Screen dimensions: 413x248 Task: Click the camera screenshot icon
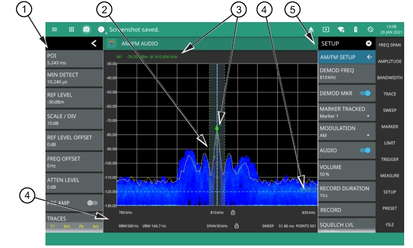[x=86, y=29]
